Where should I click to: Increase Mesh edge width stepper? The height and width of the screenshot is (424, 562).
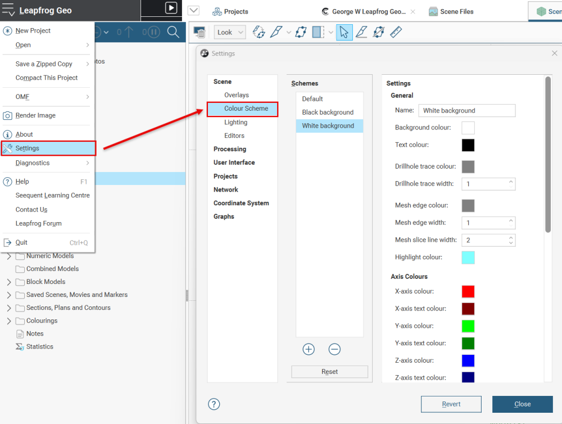(511, 220)
